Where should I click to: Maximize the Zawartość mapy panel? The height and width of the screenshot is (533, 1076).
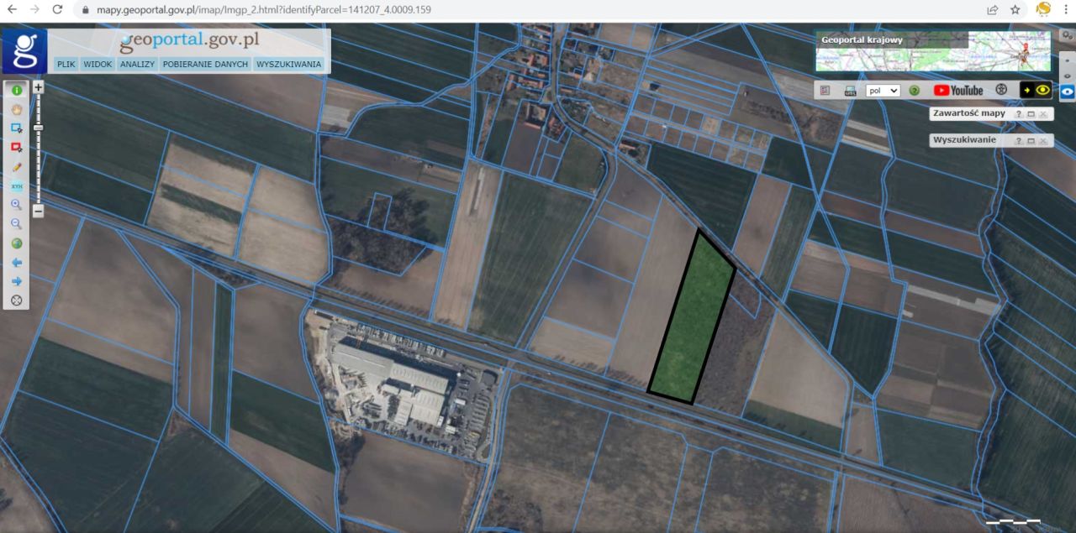tap(1031, 114)
